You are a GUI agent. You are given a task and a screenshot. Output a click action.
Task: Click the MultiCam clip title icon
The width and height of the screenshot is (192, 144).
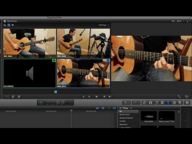click(x=5, y=21)
